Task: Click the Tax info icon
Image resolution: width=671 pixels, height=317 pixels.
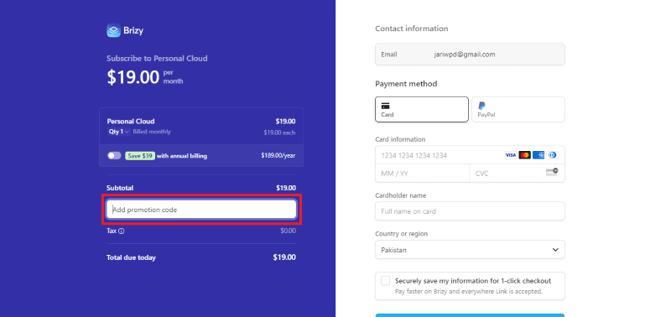Action: click(x=122, y=231)
